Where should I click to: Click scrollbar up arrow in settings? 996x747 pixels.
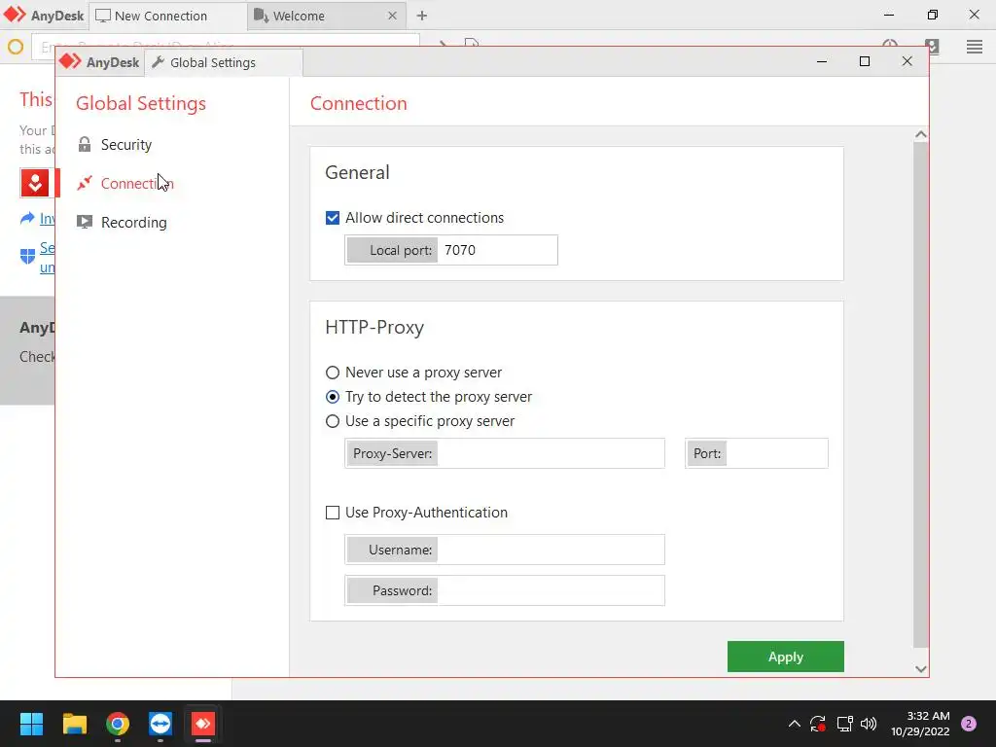click(920, 134)
